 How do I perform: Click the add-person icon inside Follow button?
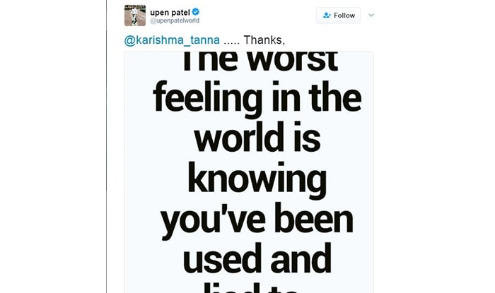[327, 15]
